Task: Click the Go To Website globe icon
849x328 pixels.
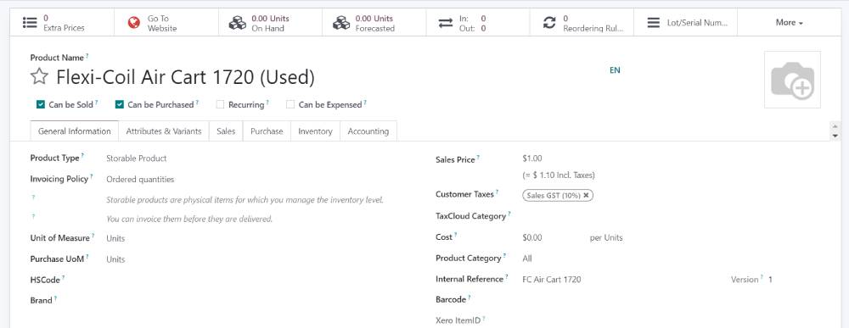Action: [134, 23]
